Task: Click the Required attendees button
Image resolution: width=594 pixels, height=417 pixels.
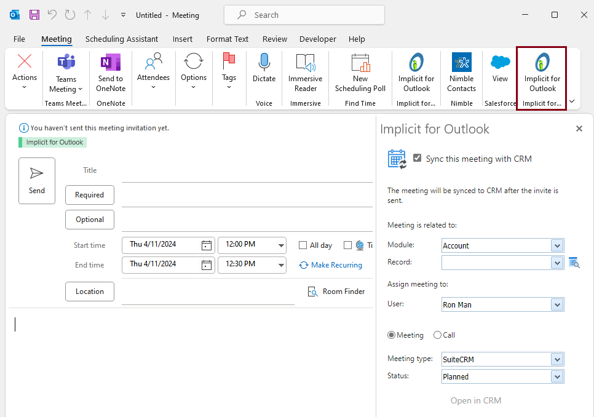Action: [89, 195]
